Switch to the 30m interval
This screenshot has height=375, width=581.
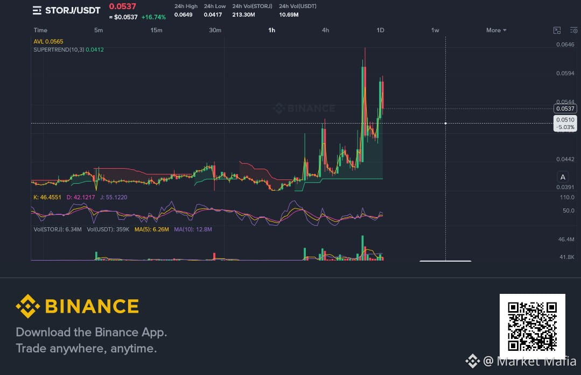click(x=215, y=30)
